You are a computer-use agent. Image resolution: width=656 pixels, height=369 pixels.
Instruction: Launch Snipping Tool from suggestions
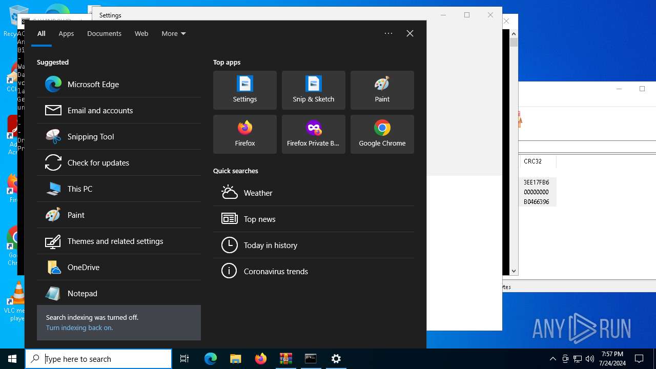pyautogui.click(x=119, y=136)
